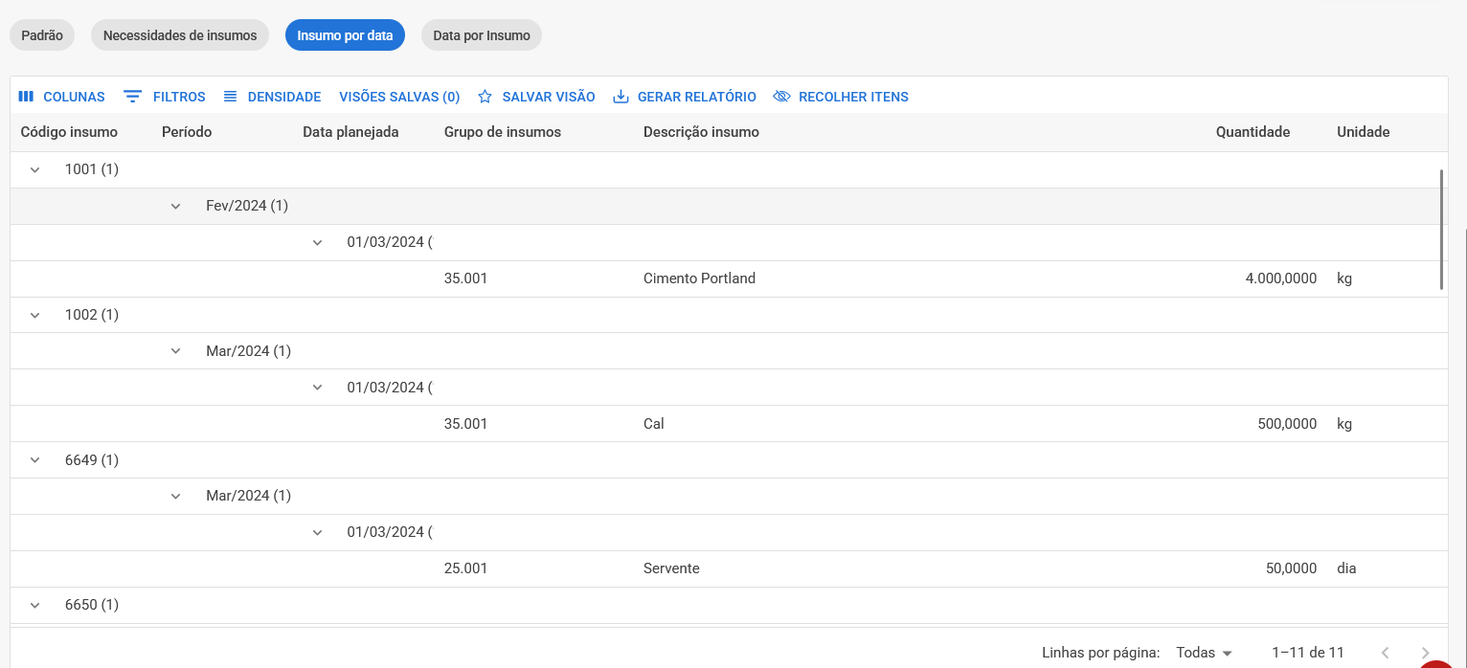Click the dia unit cell

pos(1346,568)
